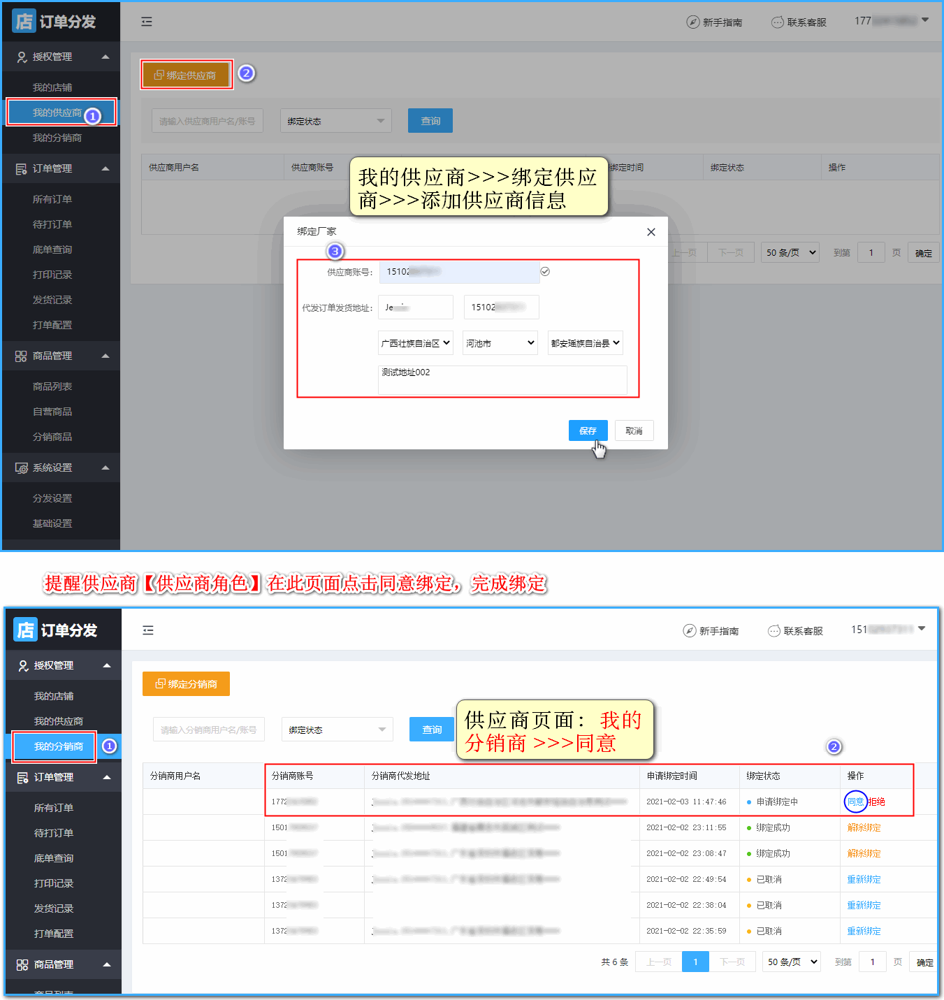Expand the 都安瑶族自治县 county dropdown
Screen dimensions: 944x1000
pos(585,343)
